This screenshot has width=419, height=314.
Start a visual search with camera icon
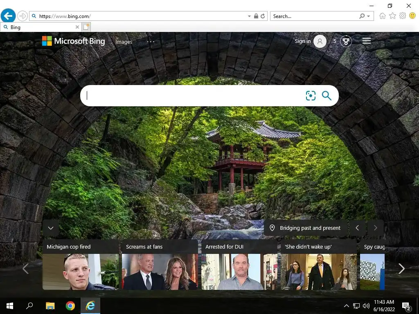[x=311, y=96]
